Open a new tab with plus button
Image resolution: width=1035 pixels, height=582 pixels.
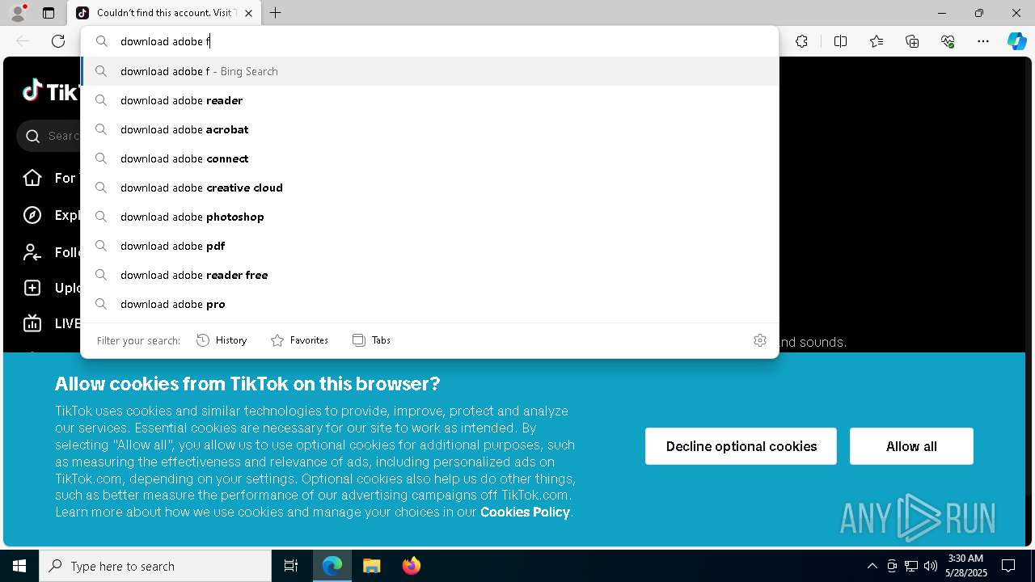coord(276,13)
